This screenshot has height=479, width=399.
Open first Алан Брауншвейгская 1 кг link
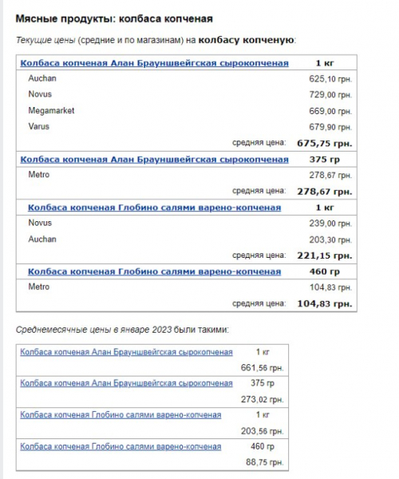pos(154,63)
